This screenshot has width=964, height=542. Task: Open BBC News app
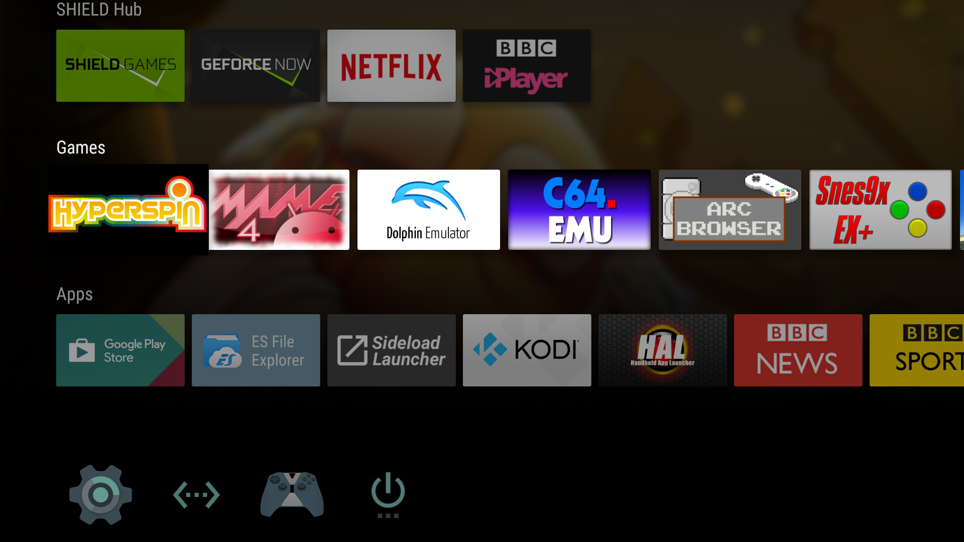(798, 350)
